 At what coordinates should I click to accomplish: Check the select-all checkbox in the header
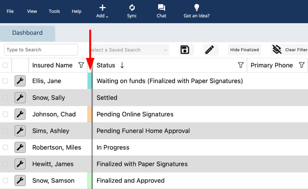pyautogui.click(x=6, y=65)
